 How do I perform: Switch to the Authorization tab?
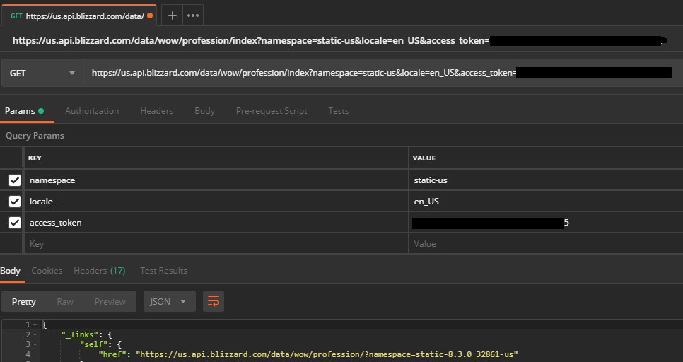pos(92,111)
